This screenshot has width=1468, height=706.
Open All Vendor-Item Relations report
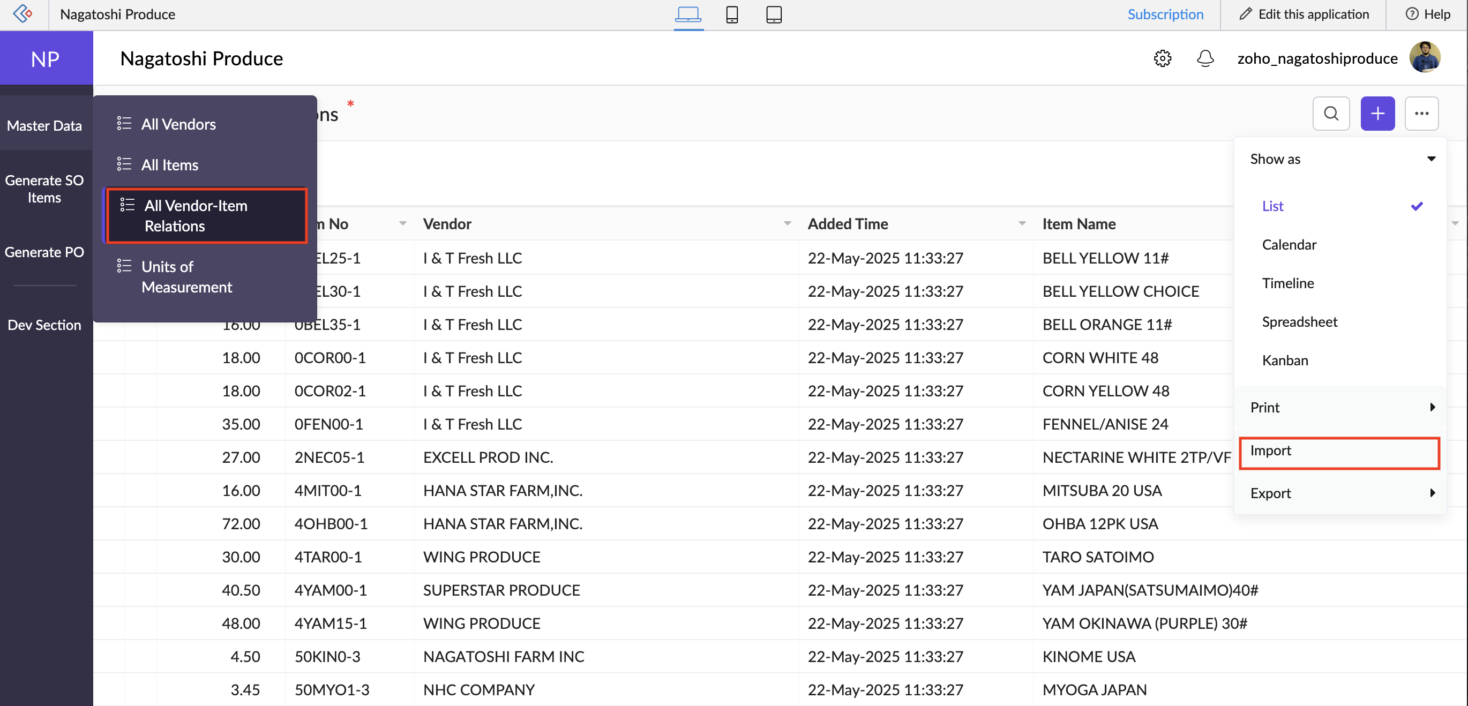coord(207,215)
